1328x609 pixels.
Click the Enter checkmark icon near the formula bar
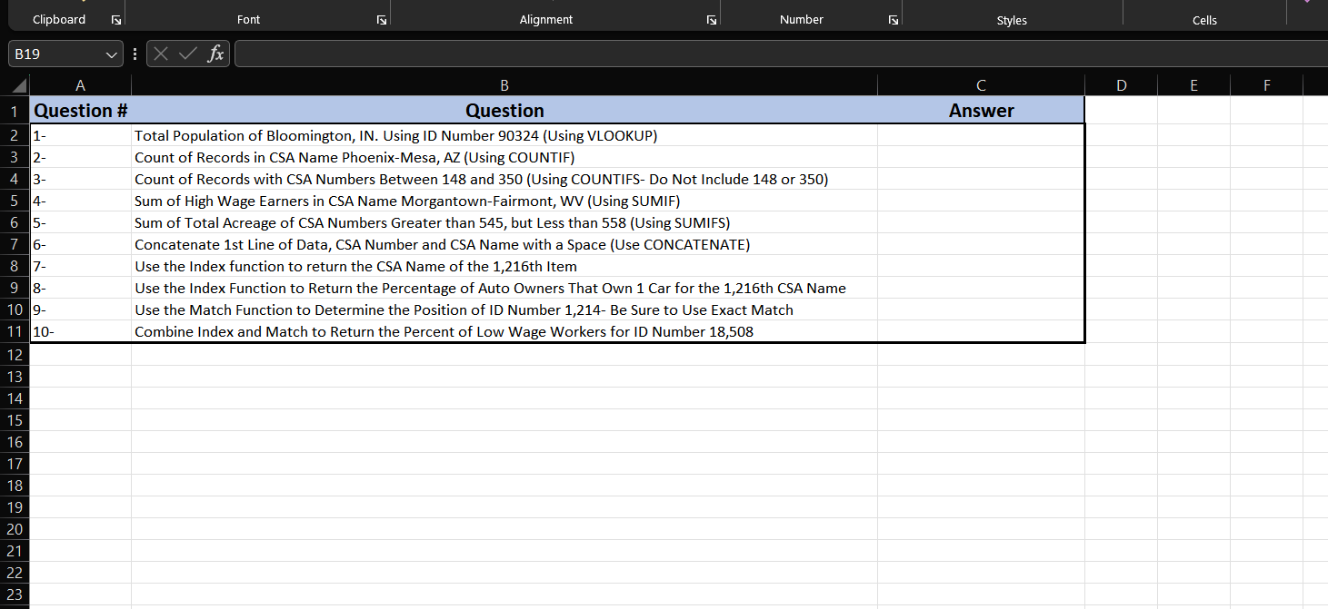[187, 53]
